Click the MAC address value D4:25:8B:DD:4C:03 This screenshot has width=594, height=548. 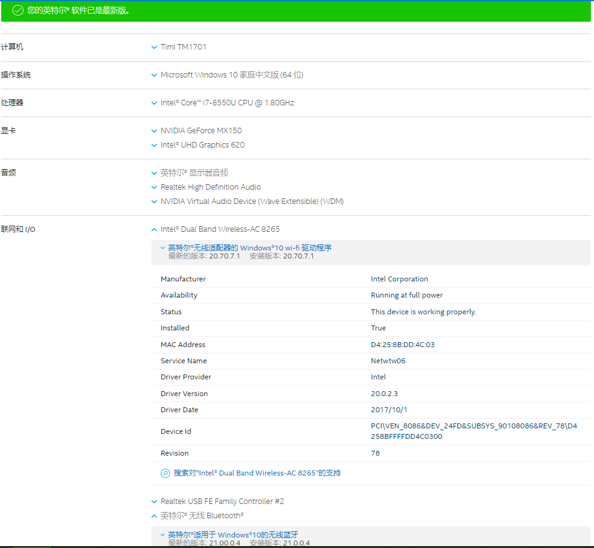[x=403, y=345]
